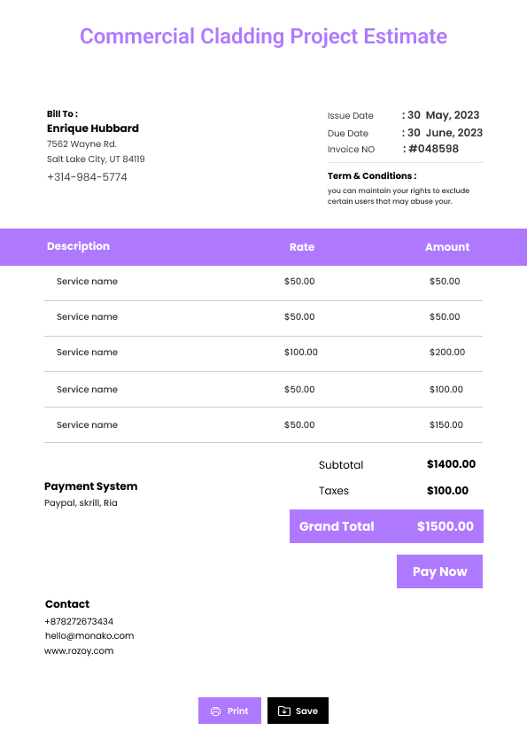
Task: Click the Commercial Cladding Project Estimate title
Action: tap(264, 36)
